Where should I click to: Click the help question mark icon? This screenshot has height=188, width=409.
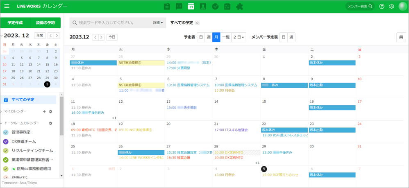coord(382,7)
